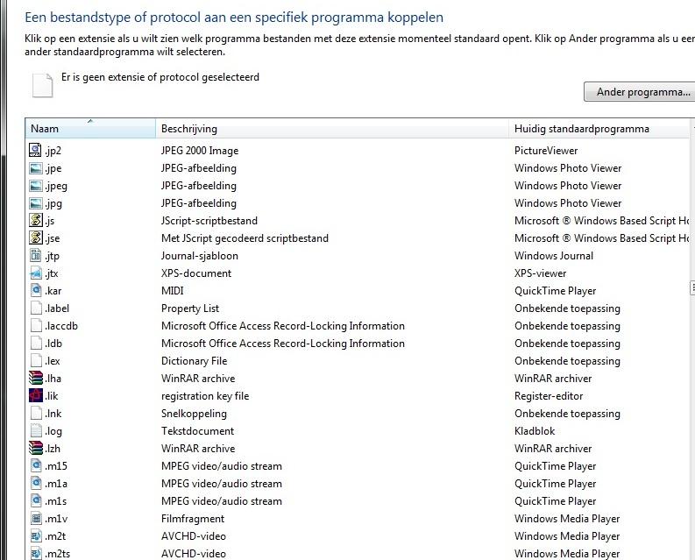Select the .jse script icon
This screenshot has width=695, height=560.
click(35, 238)
